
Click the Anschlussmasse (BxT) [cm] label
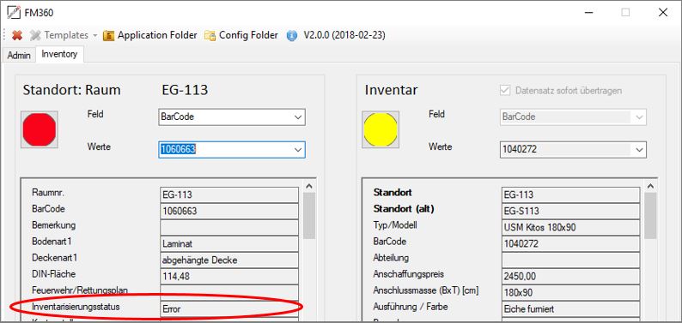426,290
